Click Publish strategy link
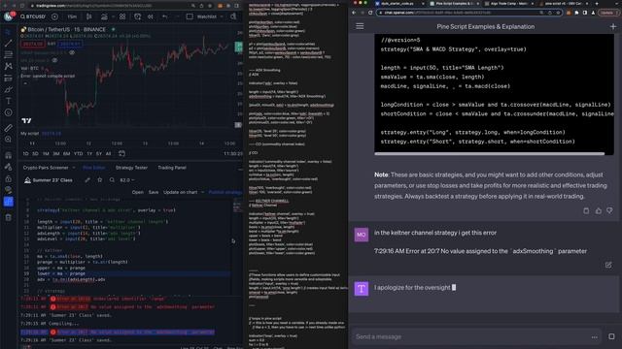 click(225, 192)
